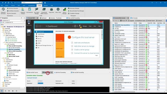Click Connect this server to cloud services
The height and width of the screenshot is (94, 167).
click(x=87, y=53)
